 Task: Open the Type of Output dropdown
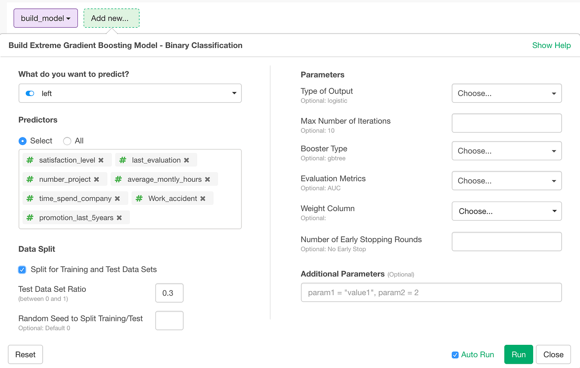pyautogui.click(x=506, y=93)
